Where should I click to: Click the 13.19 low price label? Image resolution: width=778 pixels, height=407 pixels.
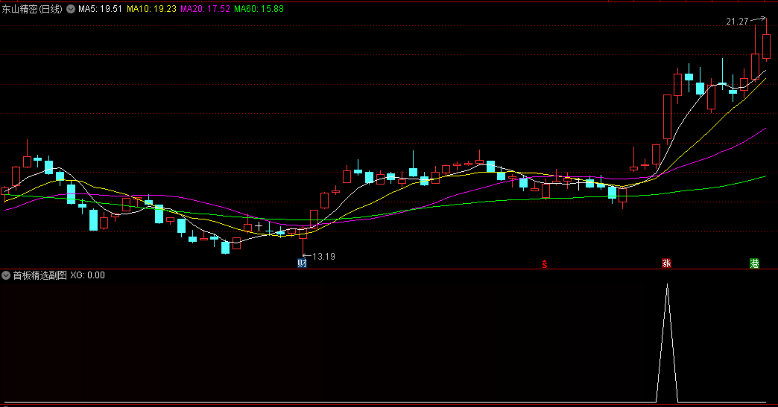coord(323,257)
